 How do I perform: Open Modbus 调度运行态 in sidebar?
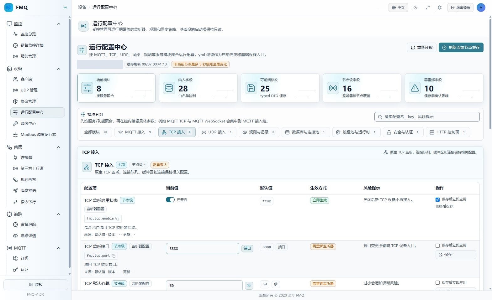click(x=38, y=135)
